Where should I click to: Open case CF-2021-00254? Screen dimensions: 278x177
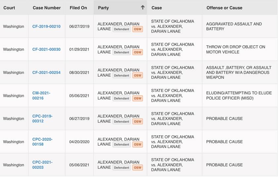point(46,73)
